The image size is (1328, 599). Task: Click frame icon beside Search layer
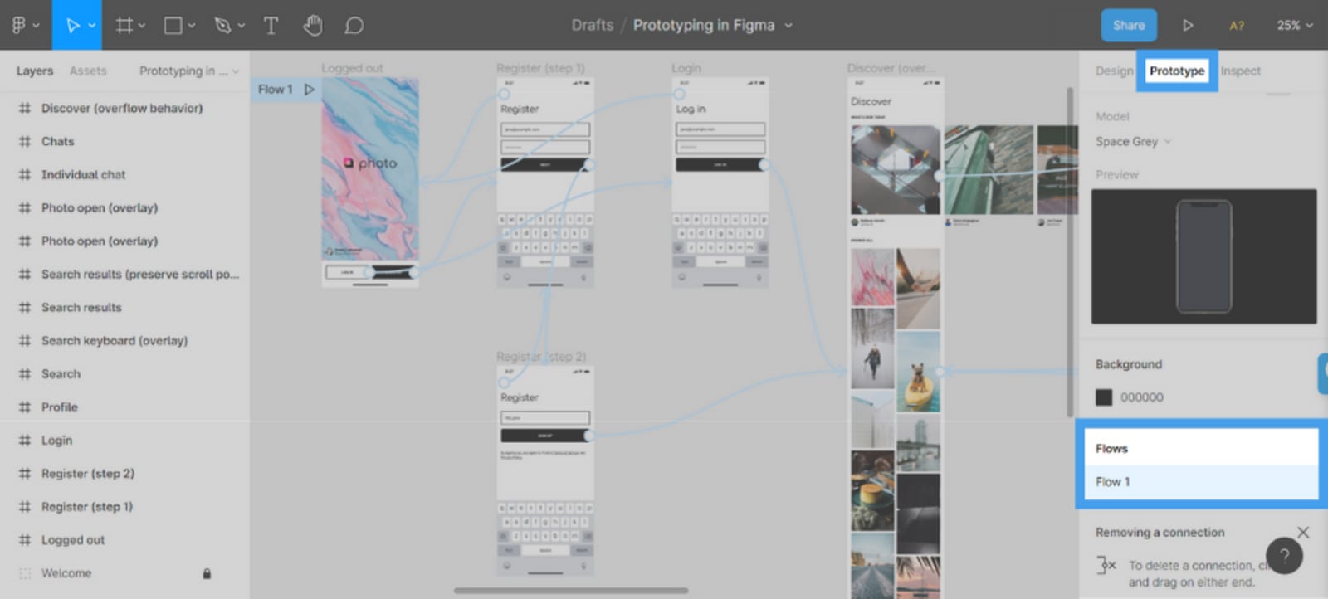25,373
